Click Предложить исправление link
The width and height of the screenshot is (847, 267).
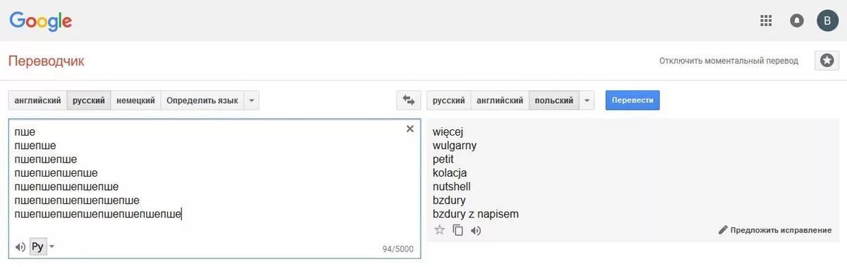[775, 230]
